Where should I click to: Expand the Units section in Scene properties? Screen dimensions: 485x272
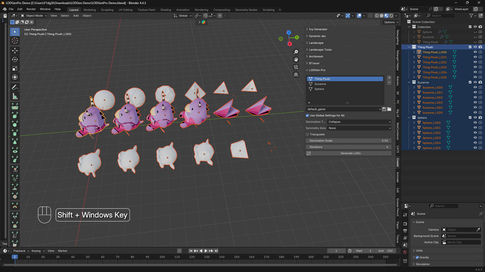pyautogui.click(x=419, y=250)
